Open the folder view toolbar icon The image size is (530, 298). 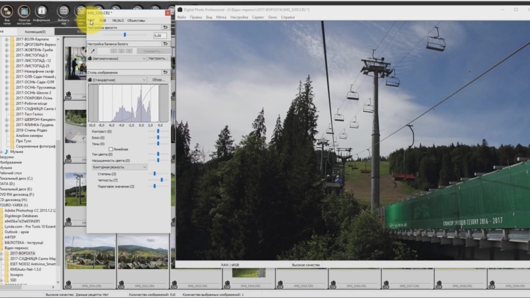(x=7, y=12)
